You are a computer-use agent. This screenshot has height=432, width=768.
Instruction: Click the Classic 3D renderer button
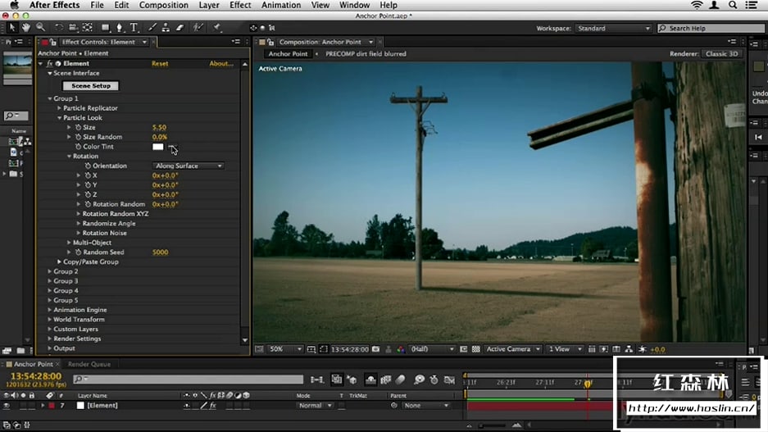(721, 54)
